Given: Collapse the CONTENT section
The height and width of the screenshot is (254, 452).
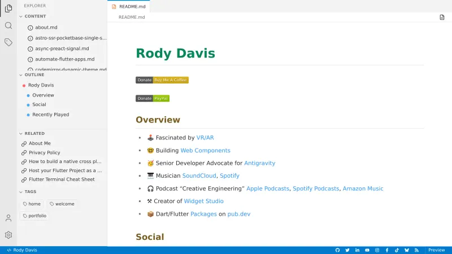Looking at the screenshot, I should coord(35,16).
